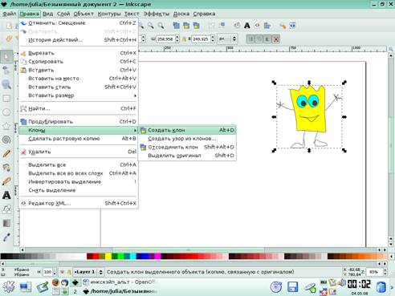This screenshot has height=296, width=395.
Task: Select the Calligraphy pen tool
Action: click(6, 181)
